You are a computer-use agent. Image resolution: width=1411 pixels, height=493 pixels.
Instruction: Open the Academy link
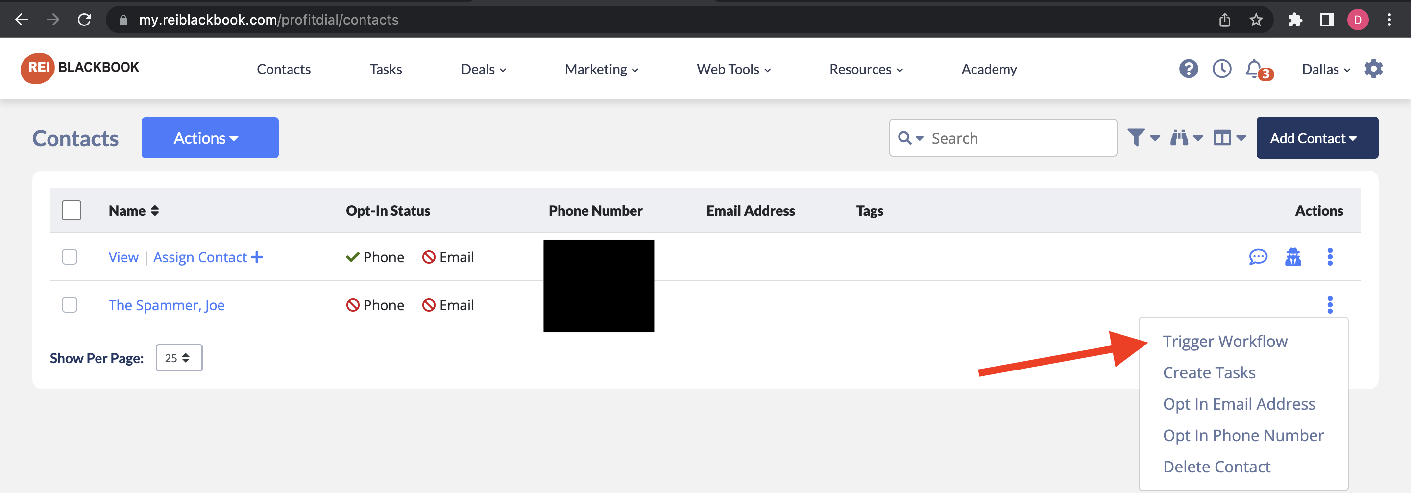pos(989,69)
